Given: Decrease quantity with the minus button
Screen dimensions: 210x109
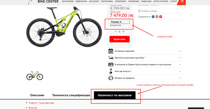Looking at the screenshot, I should click(116, 31).
